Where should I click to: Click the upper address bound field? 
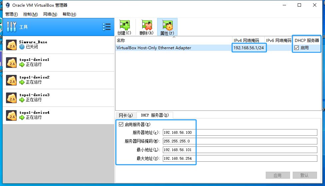point(240,158)
